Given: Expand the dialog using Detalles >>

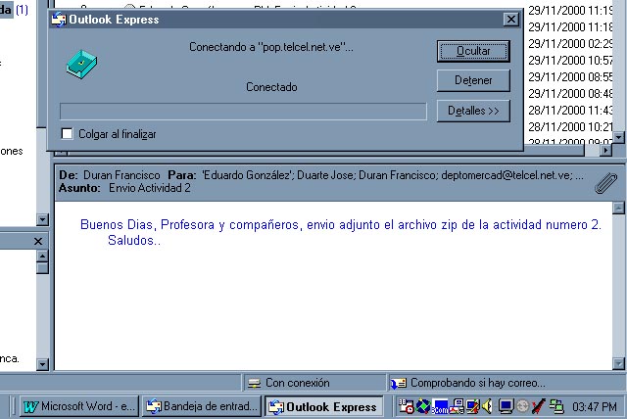Looking at the screenshot, I should 473,111.
